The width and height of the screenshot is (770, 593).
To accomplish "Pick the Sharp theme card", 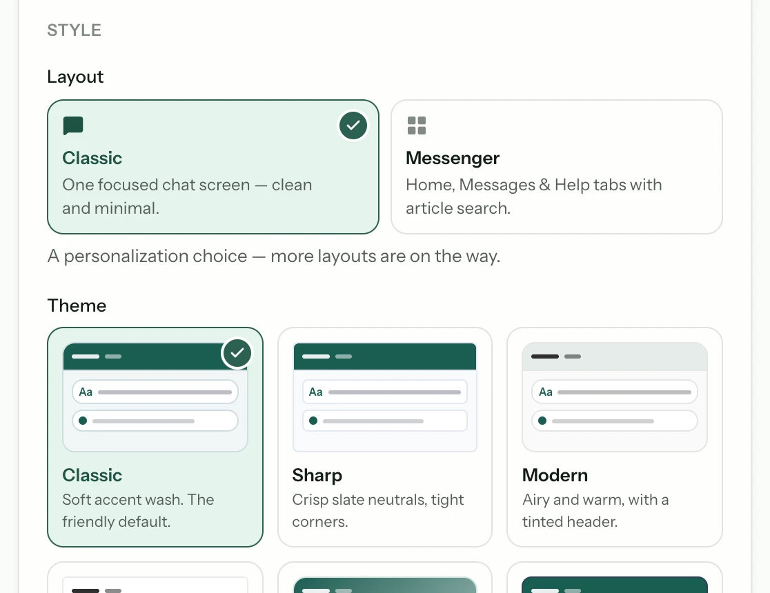I will [x=385, y=437].
